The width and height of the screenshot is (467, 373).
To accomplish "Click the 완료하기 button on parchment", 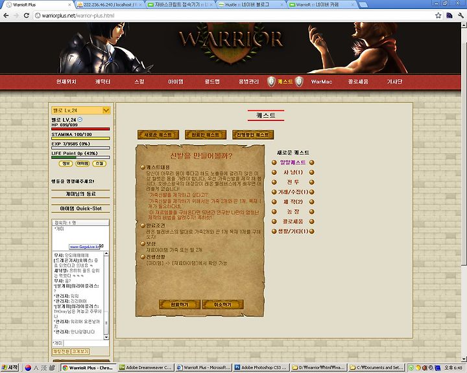I will (x=180, y=304).
